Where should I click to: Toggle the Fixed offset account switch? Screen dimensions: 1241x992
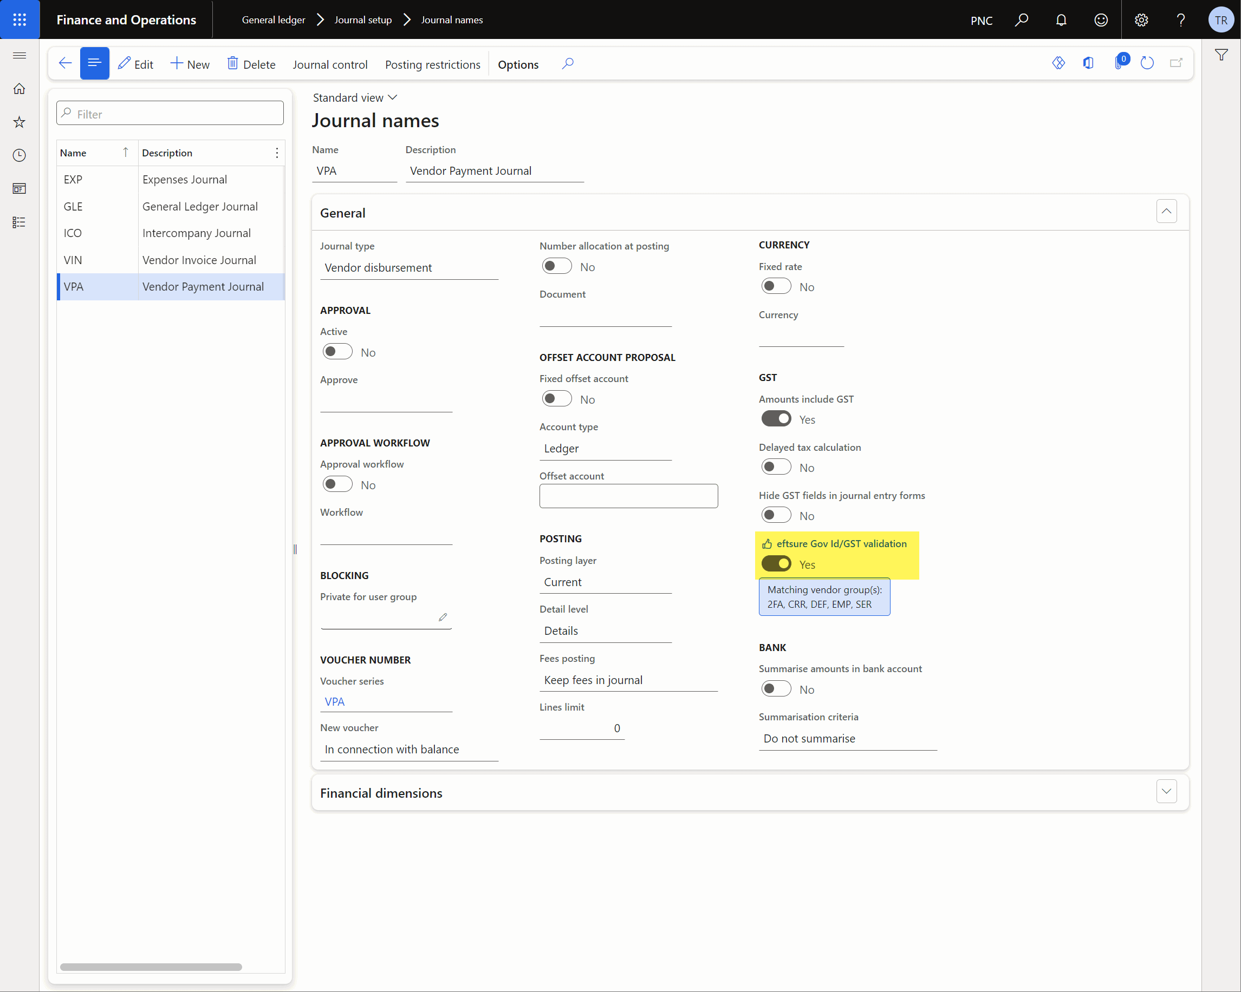pos(557,399)
